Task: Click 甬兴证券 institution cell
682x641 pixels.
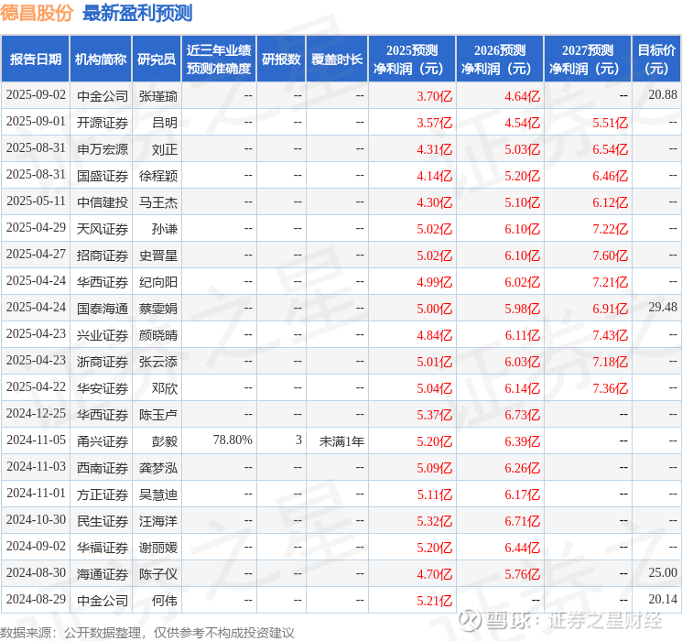Action: [103, 441]
